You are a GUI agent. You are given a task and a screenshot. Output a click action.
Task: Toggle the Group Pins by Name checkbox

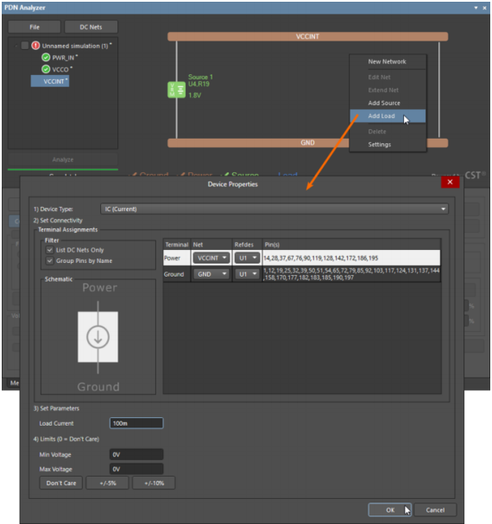pyautogui.click(x=50, y=260)
